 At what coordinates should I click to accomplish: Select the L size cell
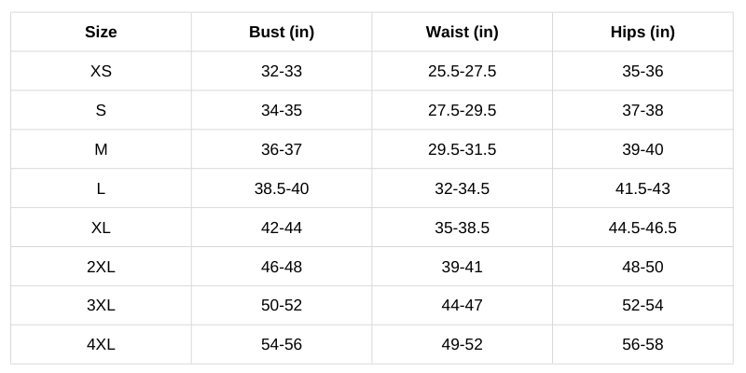[x=101, y=189]
